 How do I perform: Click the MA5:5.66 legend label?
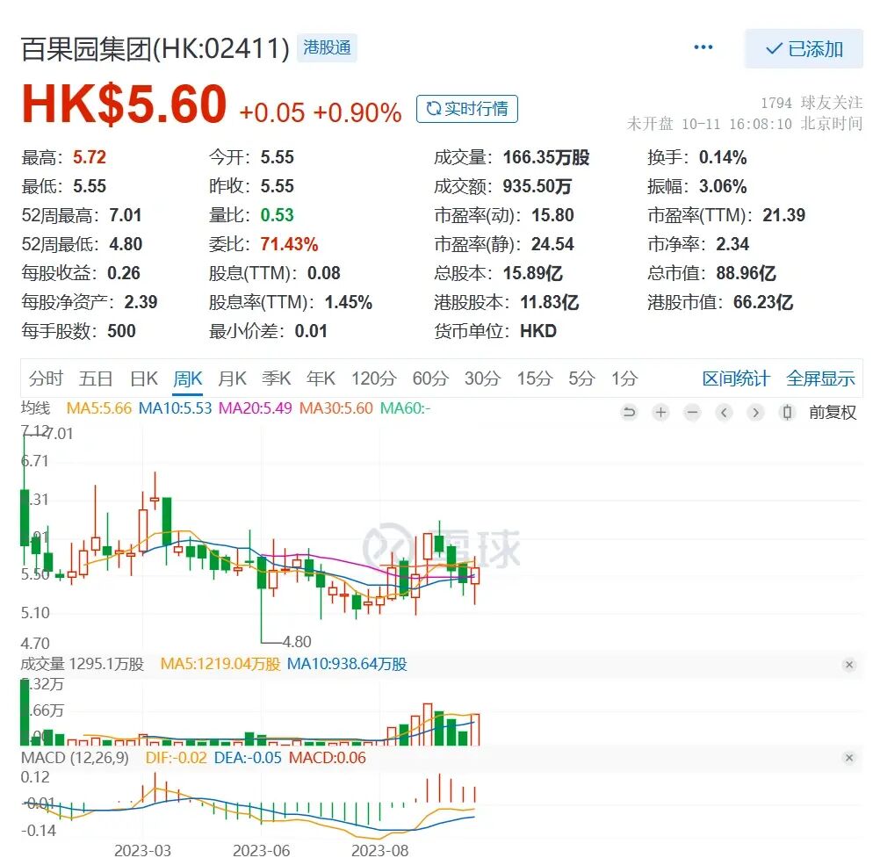98,408
